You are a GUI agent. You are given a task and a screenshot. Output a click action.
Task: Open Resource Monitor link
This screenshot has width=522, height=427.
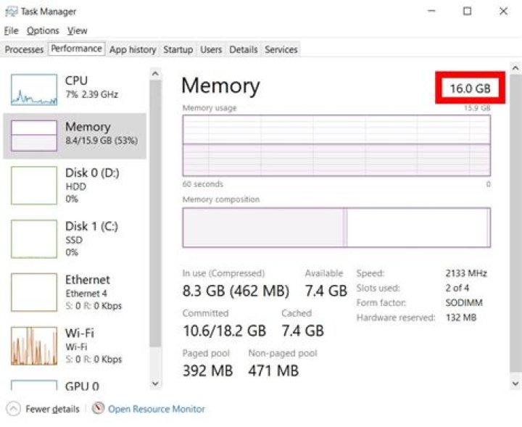(156, 409)
